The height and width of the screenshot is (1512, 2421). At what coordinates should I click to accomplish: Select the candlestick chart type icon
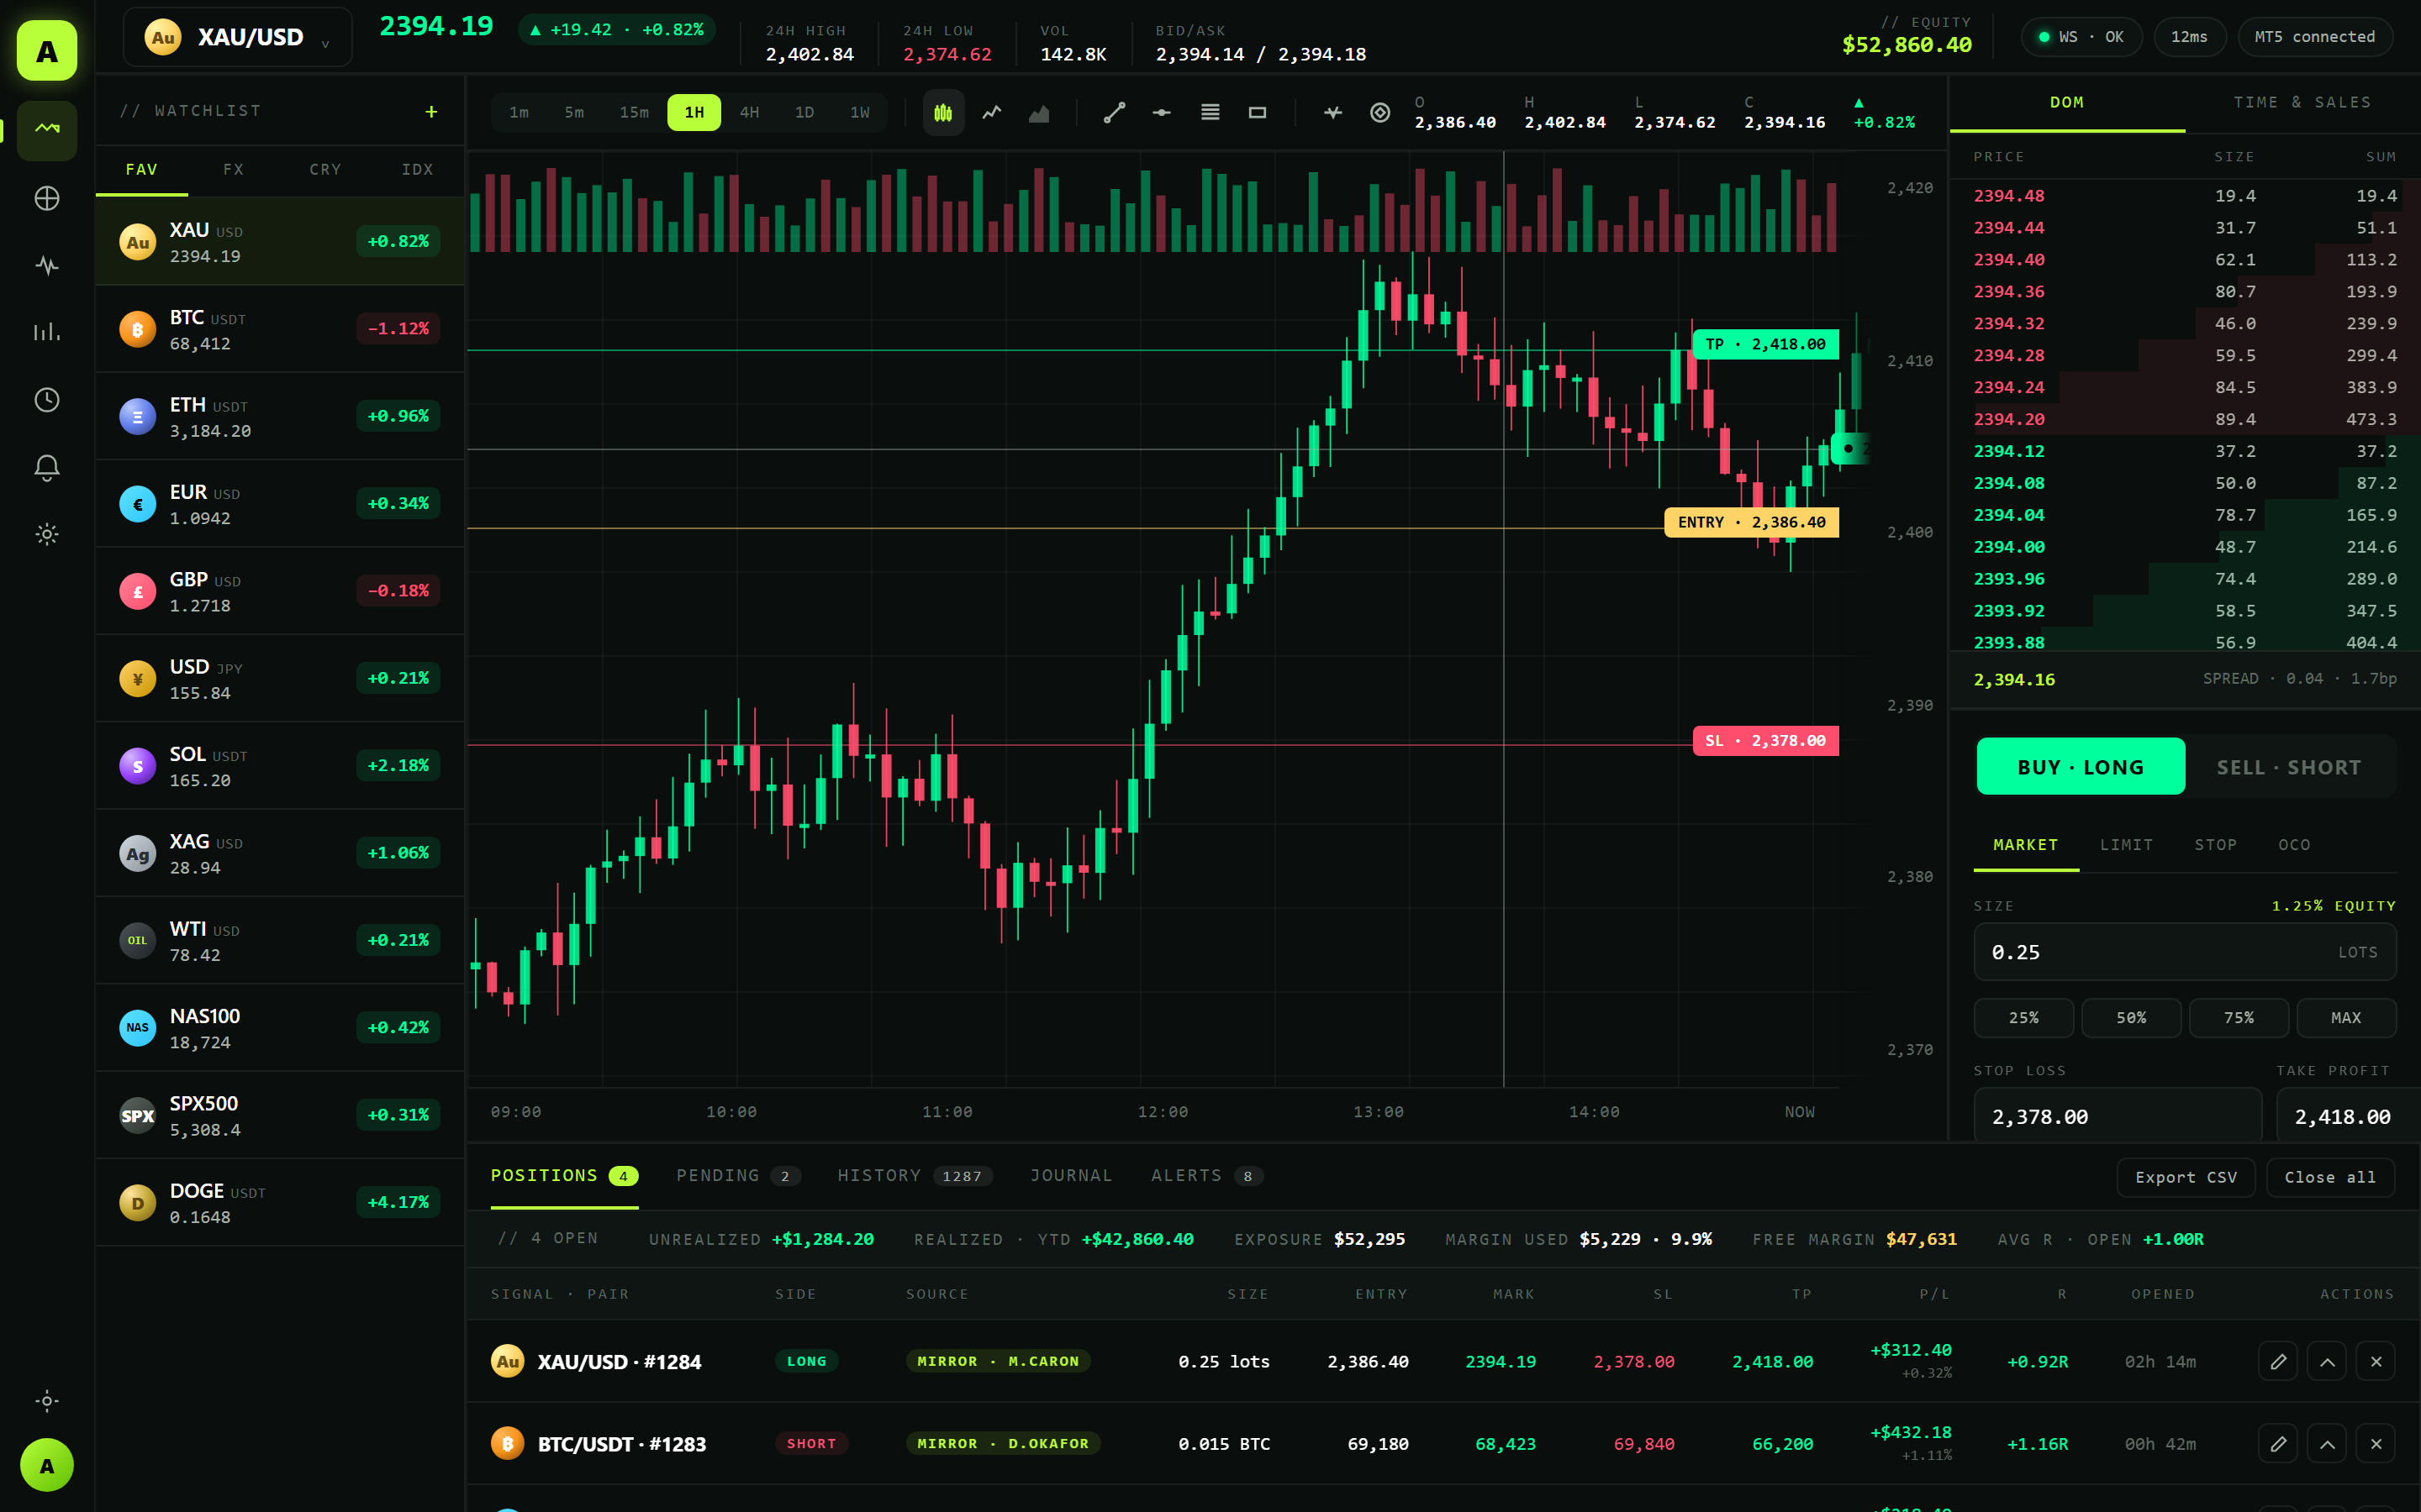pos(943,113)
